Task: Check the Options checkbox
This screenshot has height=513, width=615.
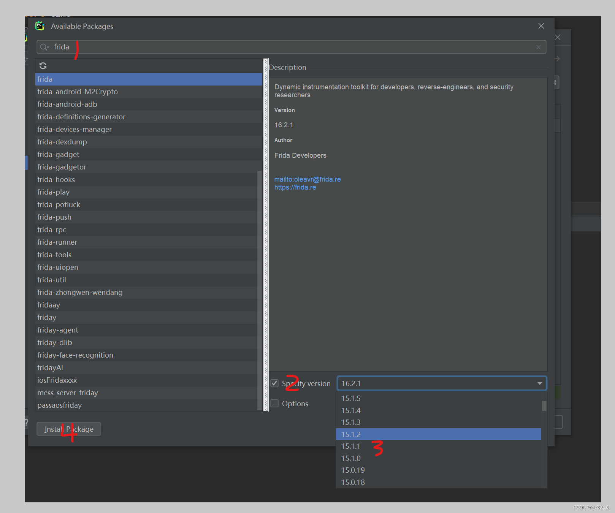Action: (274, 403)
